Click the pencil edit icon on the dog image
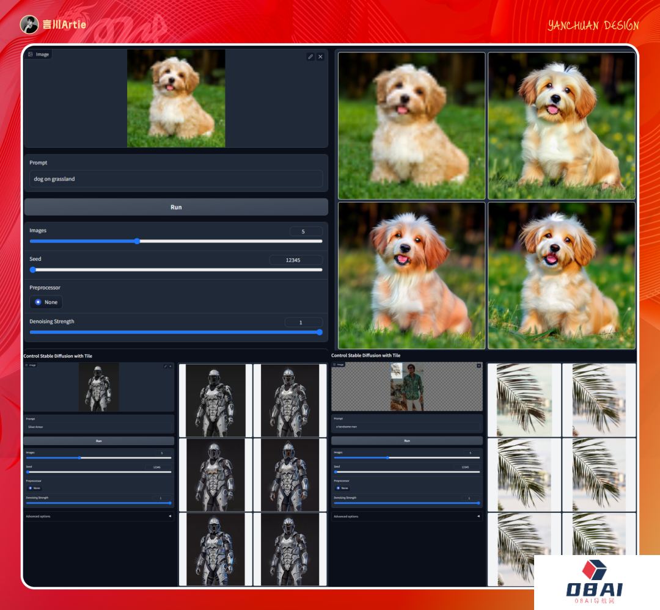The width and height of the screenshot is (660, 610). tap(310, 56)
